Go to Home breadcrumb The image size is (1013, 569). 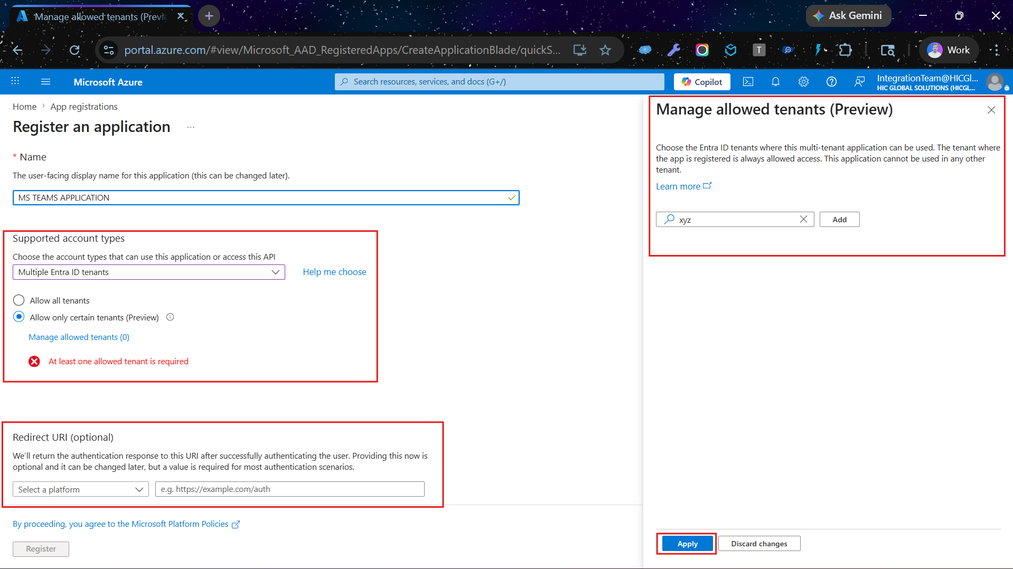point(24,107)
